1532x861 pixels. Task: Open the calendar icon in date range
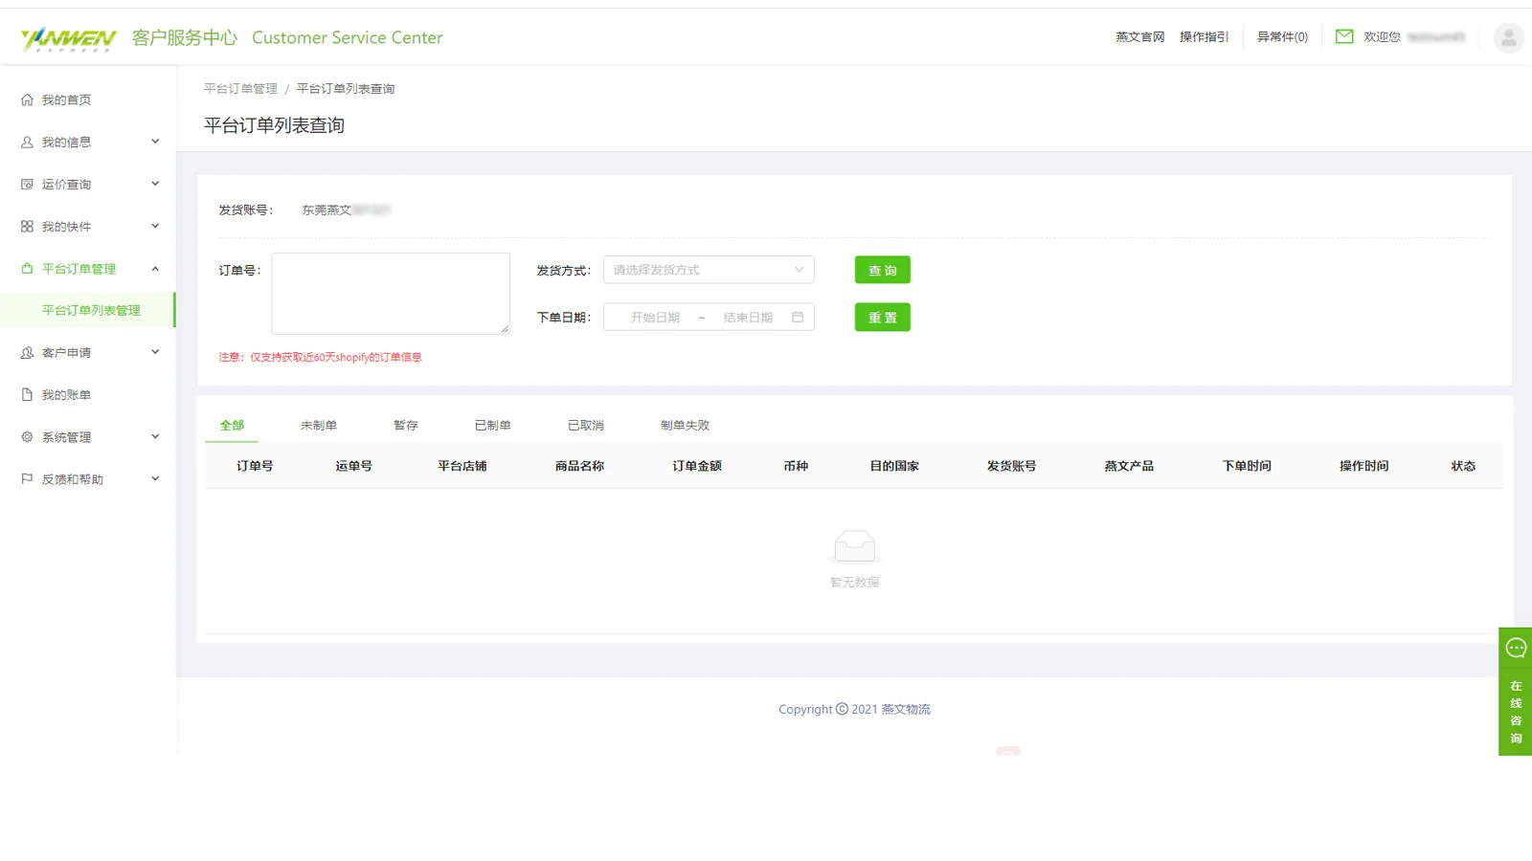pos(798,318)
